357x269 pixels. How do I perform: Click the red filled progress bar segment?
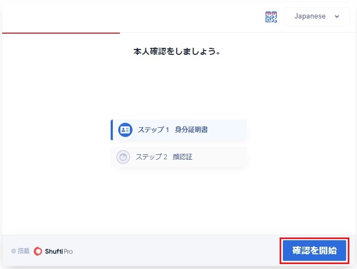61,33
